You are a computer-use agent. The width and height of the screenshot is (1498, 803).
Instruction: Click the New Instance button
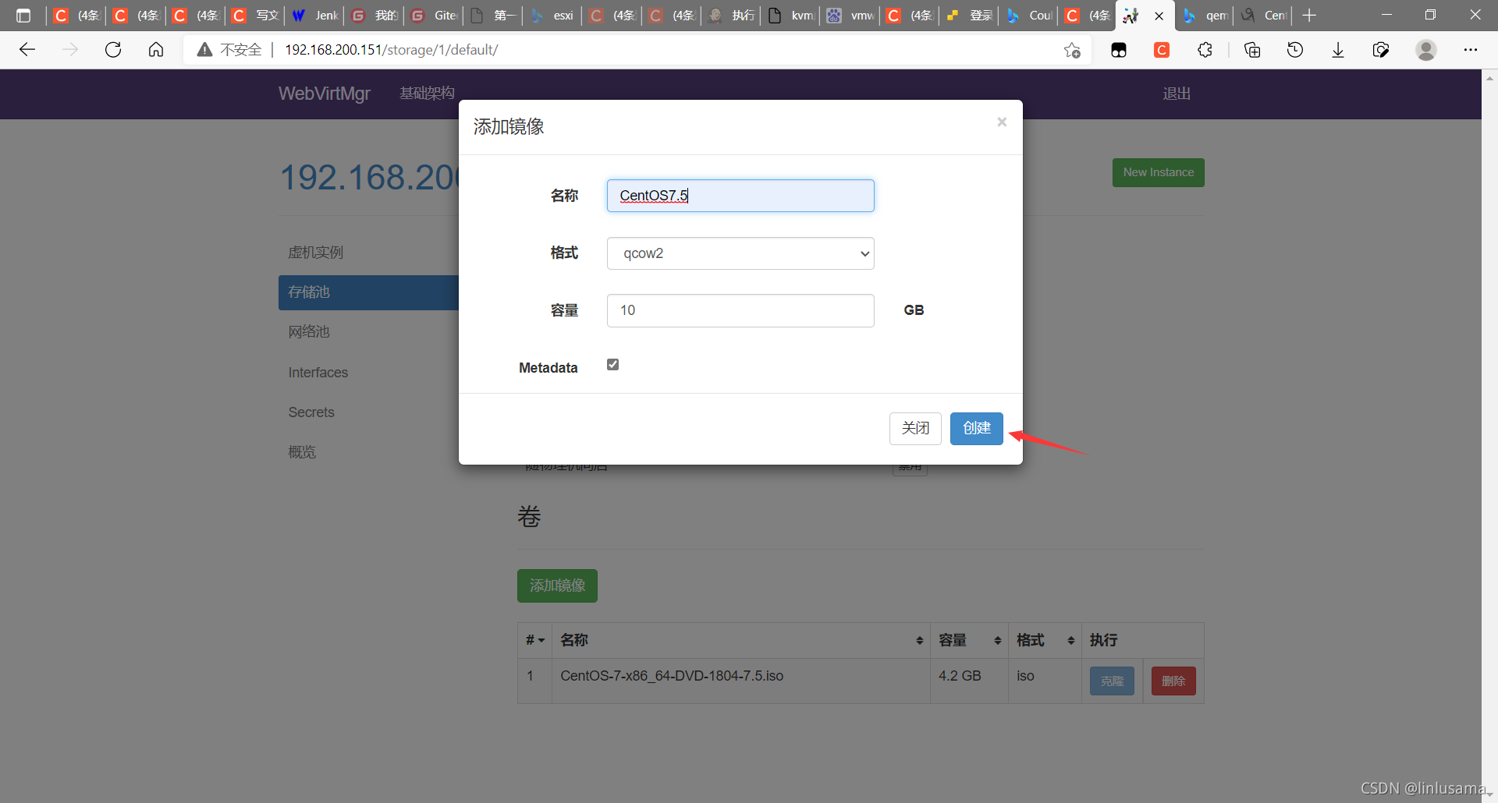pyautogui.click(x=1159, y=172)
